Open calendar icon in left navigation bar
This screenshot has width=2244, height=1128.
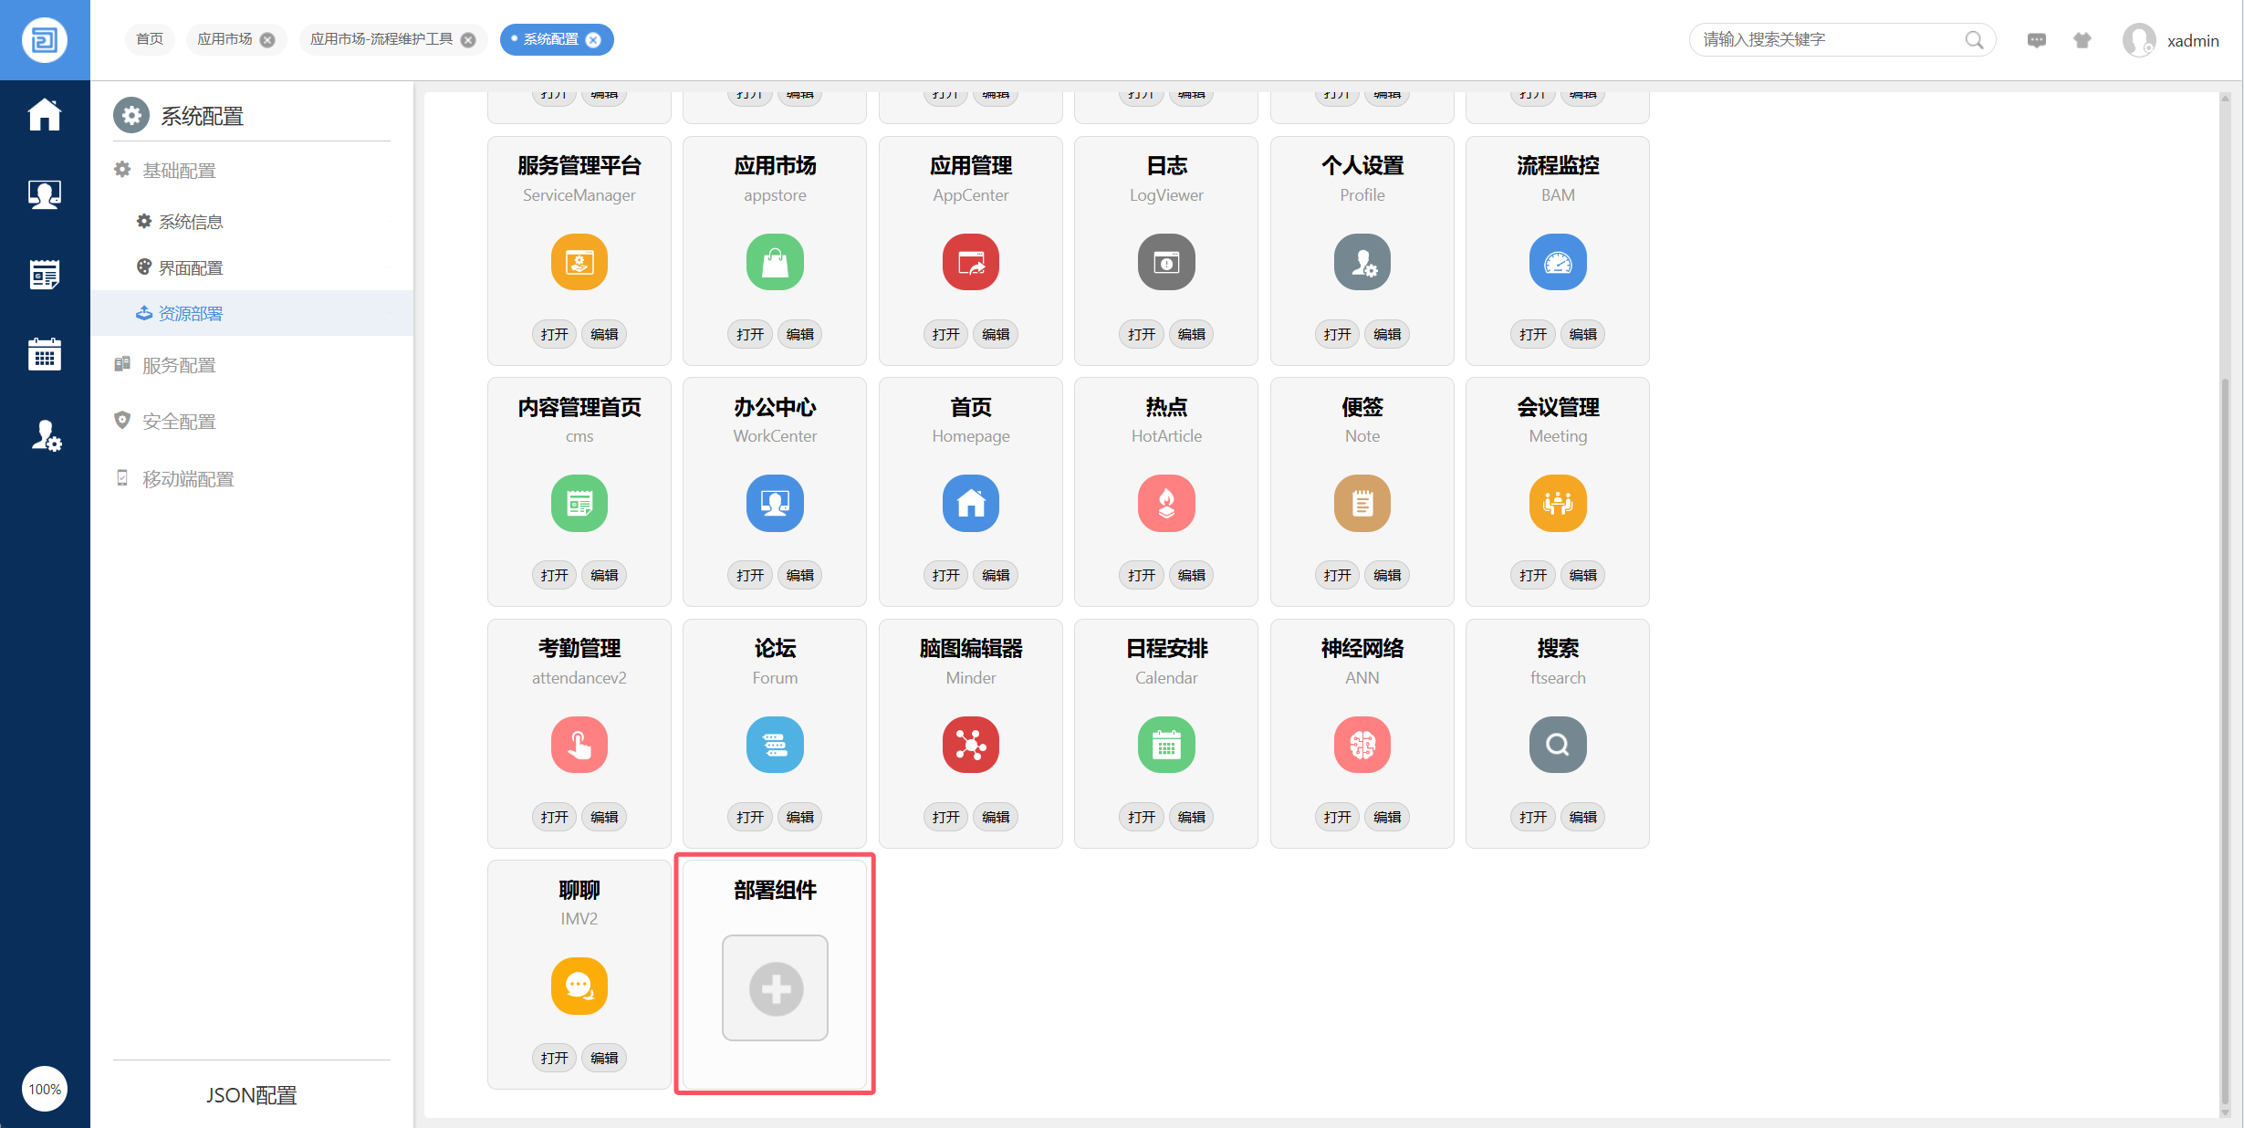pyautogui.click(x=44, y=354)
